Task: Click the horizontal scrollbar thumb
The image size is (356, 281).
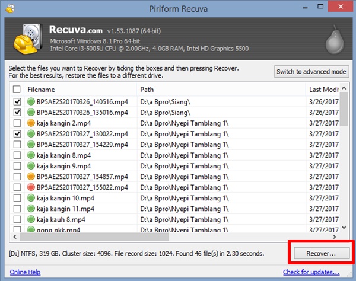Action: (x=94, y=237)
